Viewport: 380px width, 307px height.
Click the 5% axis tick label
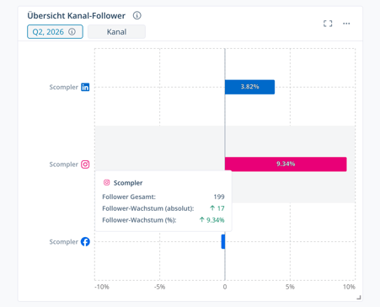[290, 287]
